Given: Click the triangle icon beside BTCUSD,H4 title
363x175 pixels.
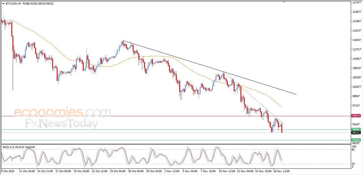Looking at the screenshot, I should point(3,4).
